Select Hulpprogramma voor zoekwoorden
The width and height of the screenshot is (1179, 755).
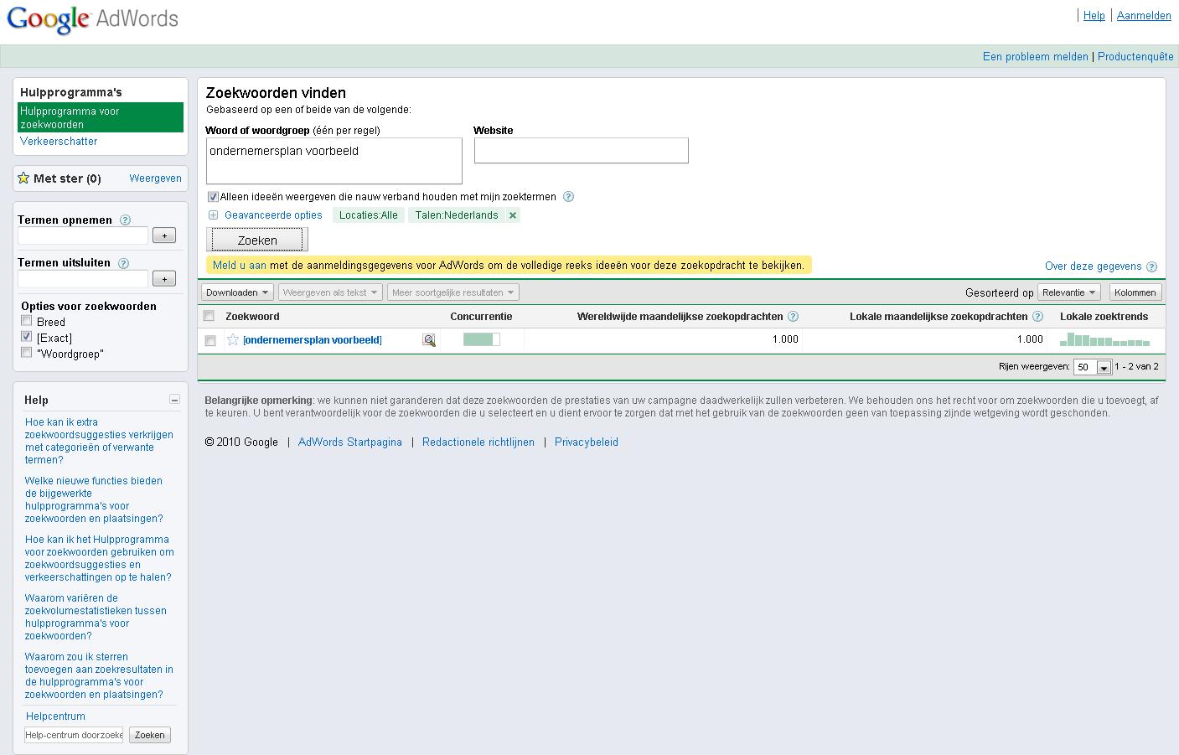point(101,117)
